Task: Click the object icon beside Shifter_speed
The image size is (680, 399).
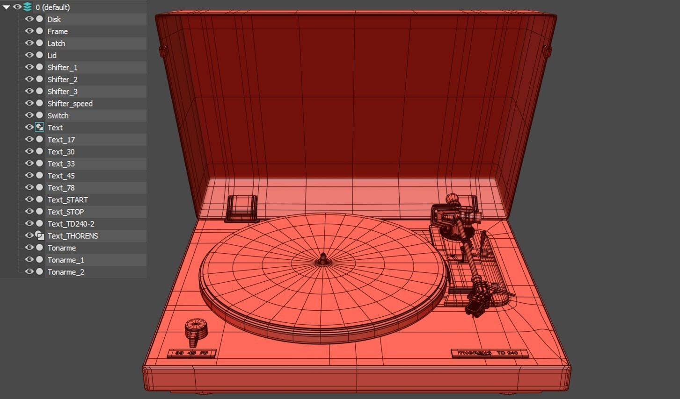Action: click(39, 103)
